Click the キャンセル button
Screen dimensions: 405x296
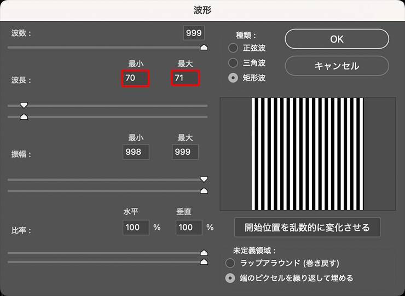point(337,66)
